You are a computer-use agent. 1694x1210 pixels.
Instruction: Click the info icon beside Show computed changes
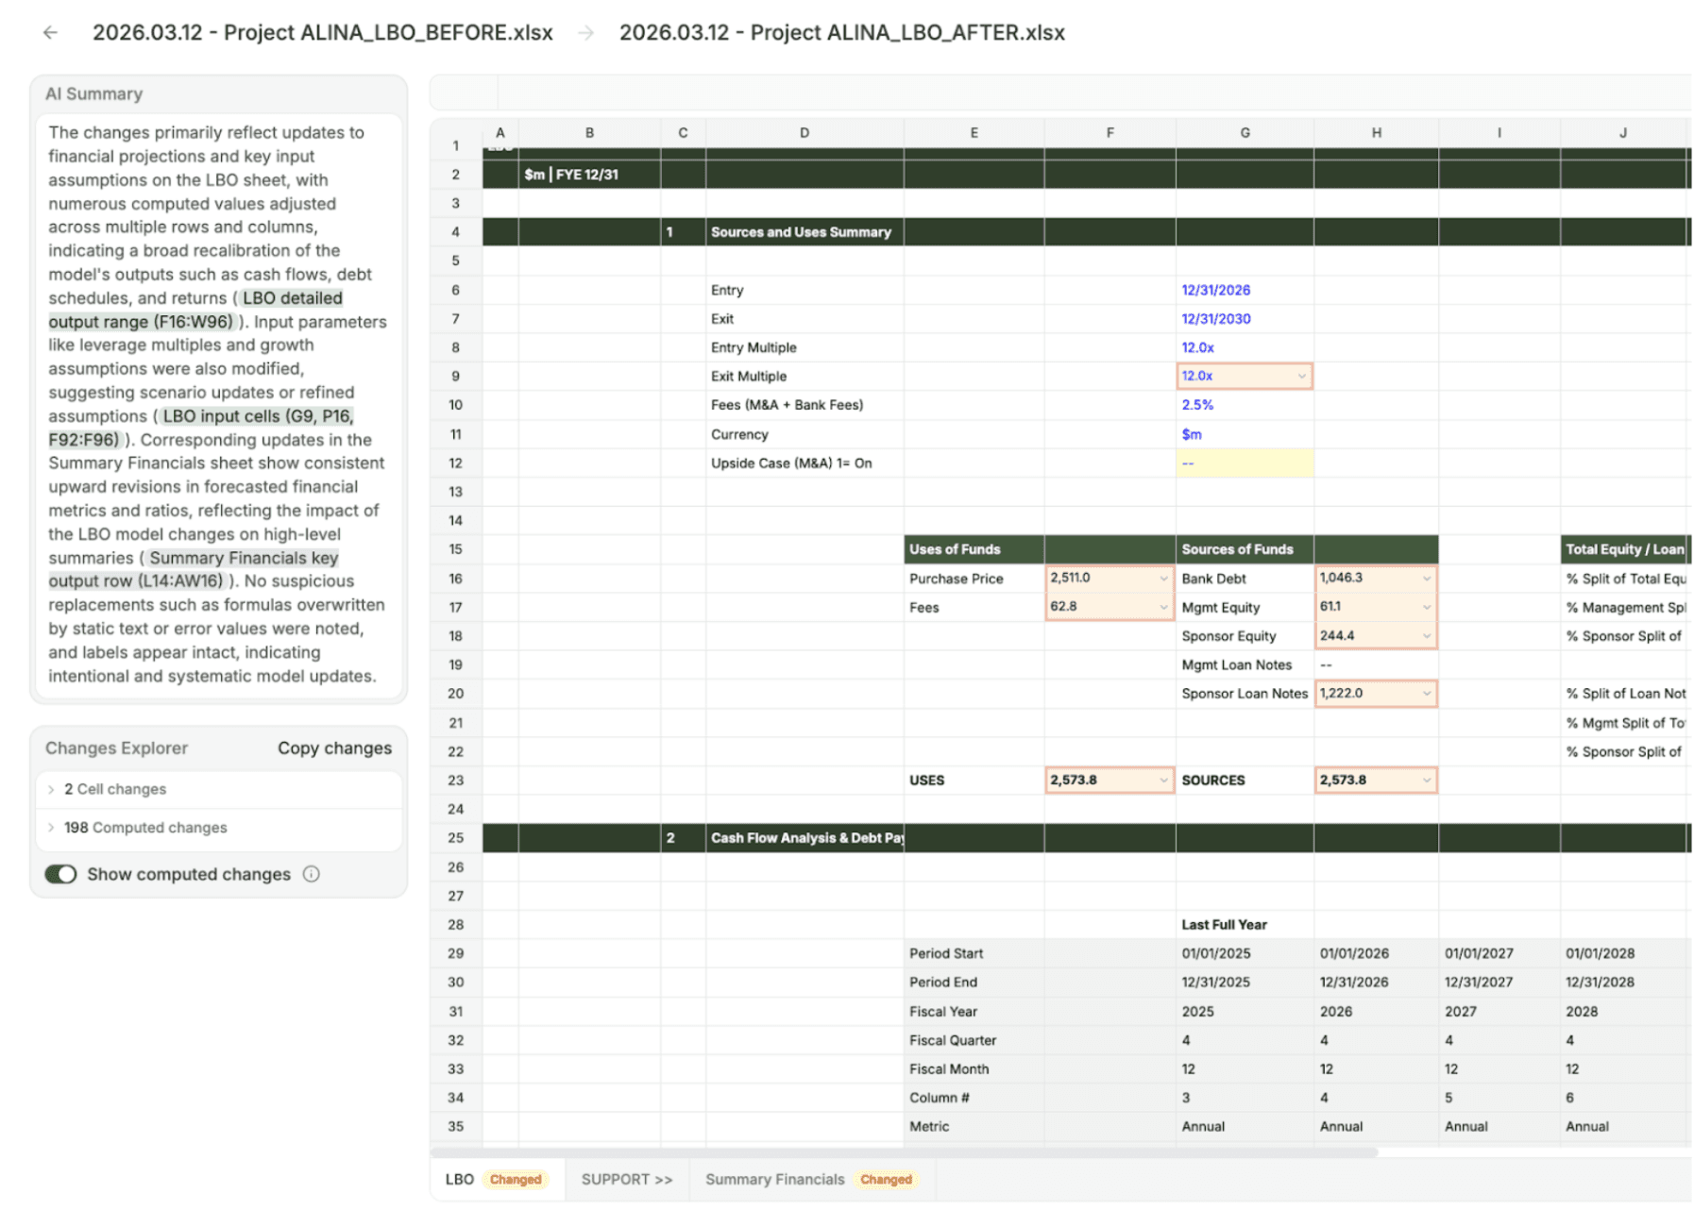click(x=312, y=874)
